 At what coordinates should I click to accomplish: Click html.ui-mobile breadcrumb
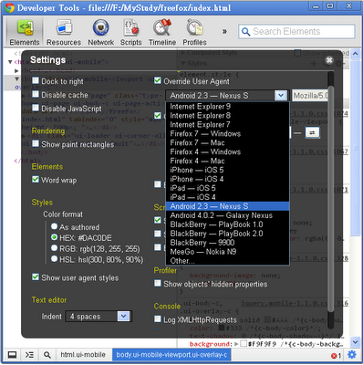click(83, 355)
